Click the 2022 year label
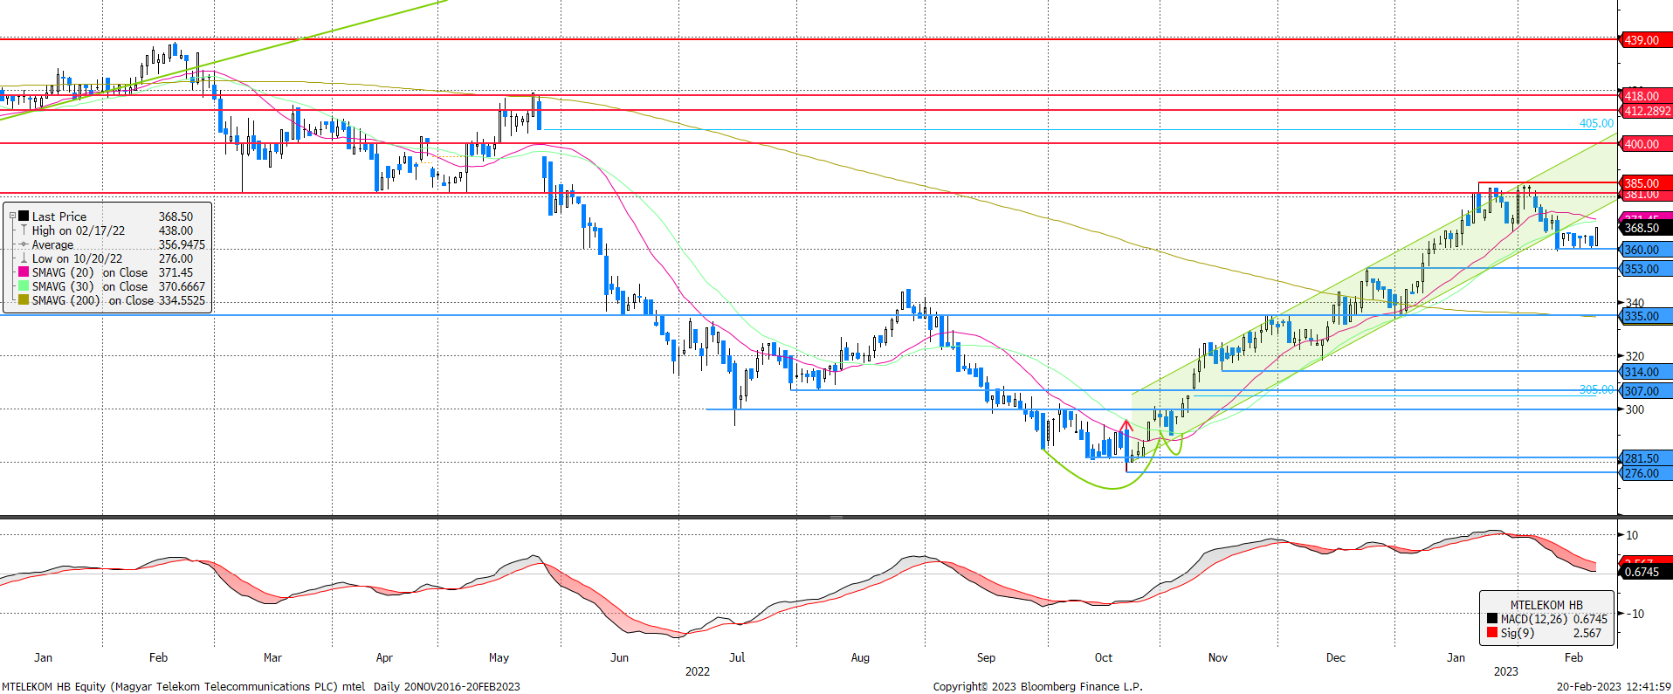 pyautogui.click(x=698, y=671)
